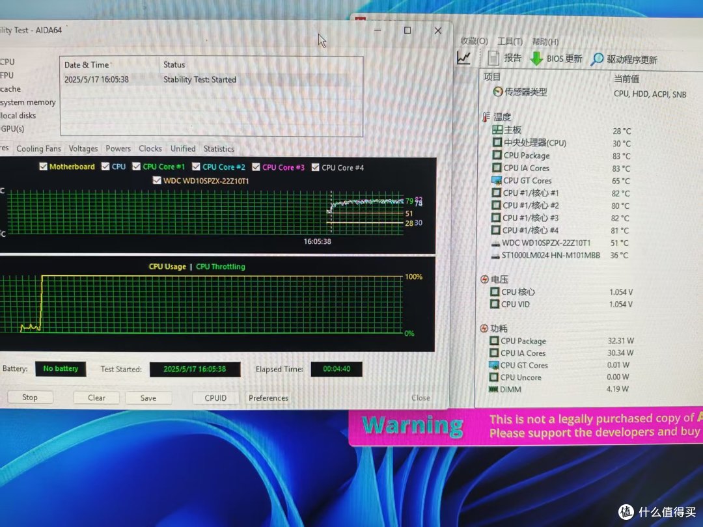Click the DIMM memory icon

[x=493, y=390]
